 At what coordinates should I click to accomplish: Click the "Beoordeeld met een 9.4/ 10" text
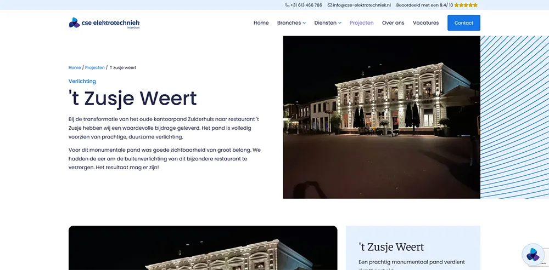coord(425,5)
